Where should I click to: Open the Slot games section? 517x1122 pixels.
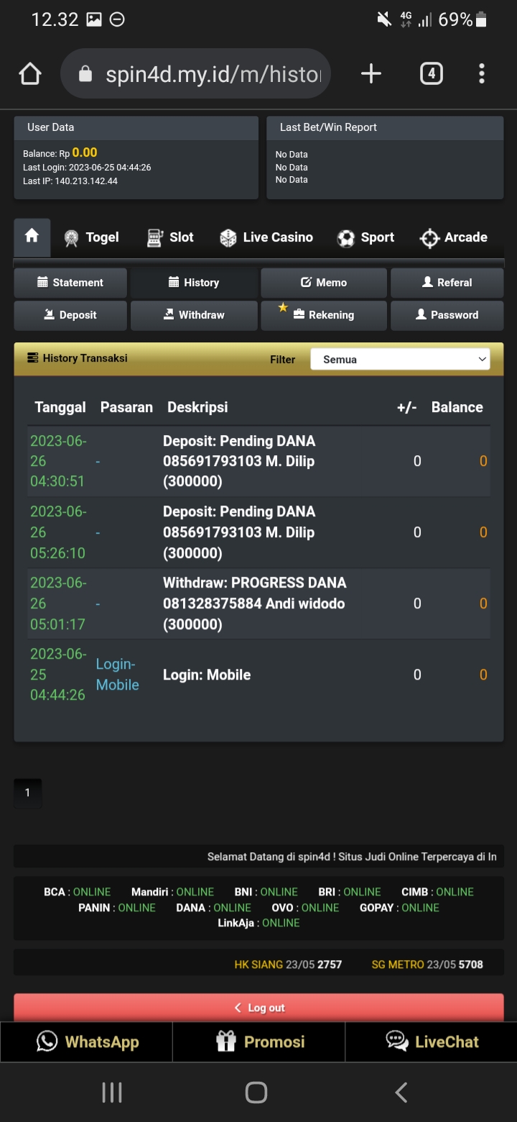[170, 237]
